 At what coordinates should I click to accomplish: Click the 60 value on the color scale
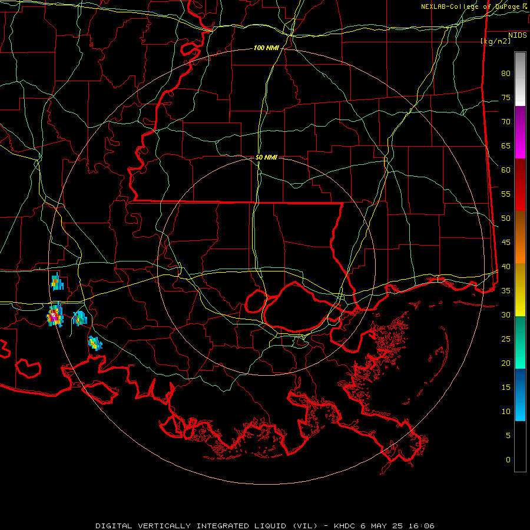pyautogui.click(x=506, y=170)
